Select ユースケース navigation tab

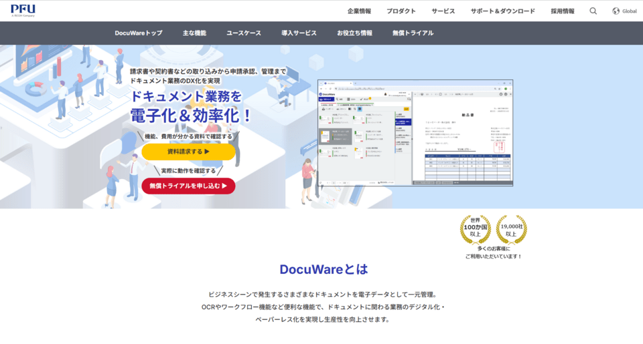coord(244,33)
